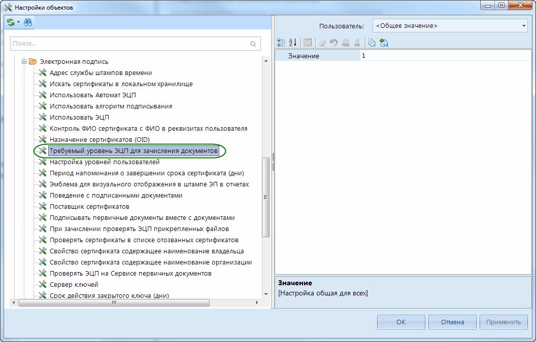Click the Отмена button
The width and height of the screenshot is (536, 342).
coord(452,322)
